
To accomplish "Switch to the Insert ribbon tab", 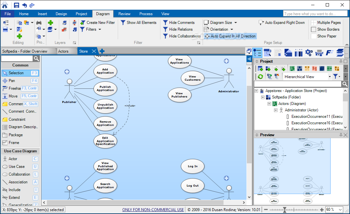I will [x=42, y=14].
